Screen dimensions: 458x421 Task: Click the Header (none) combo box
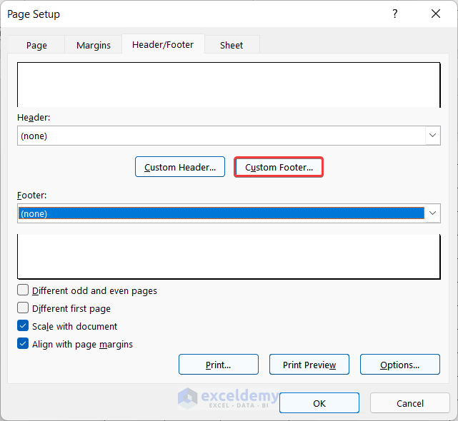pyautogui.click(x=221, y=136)
